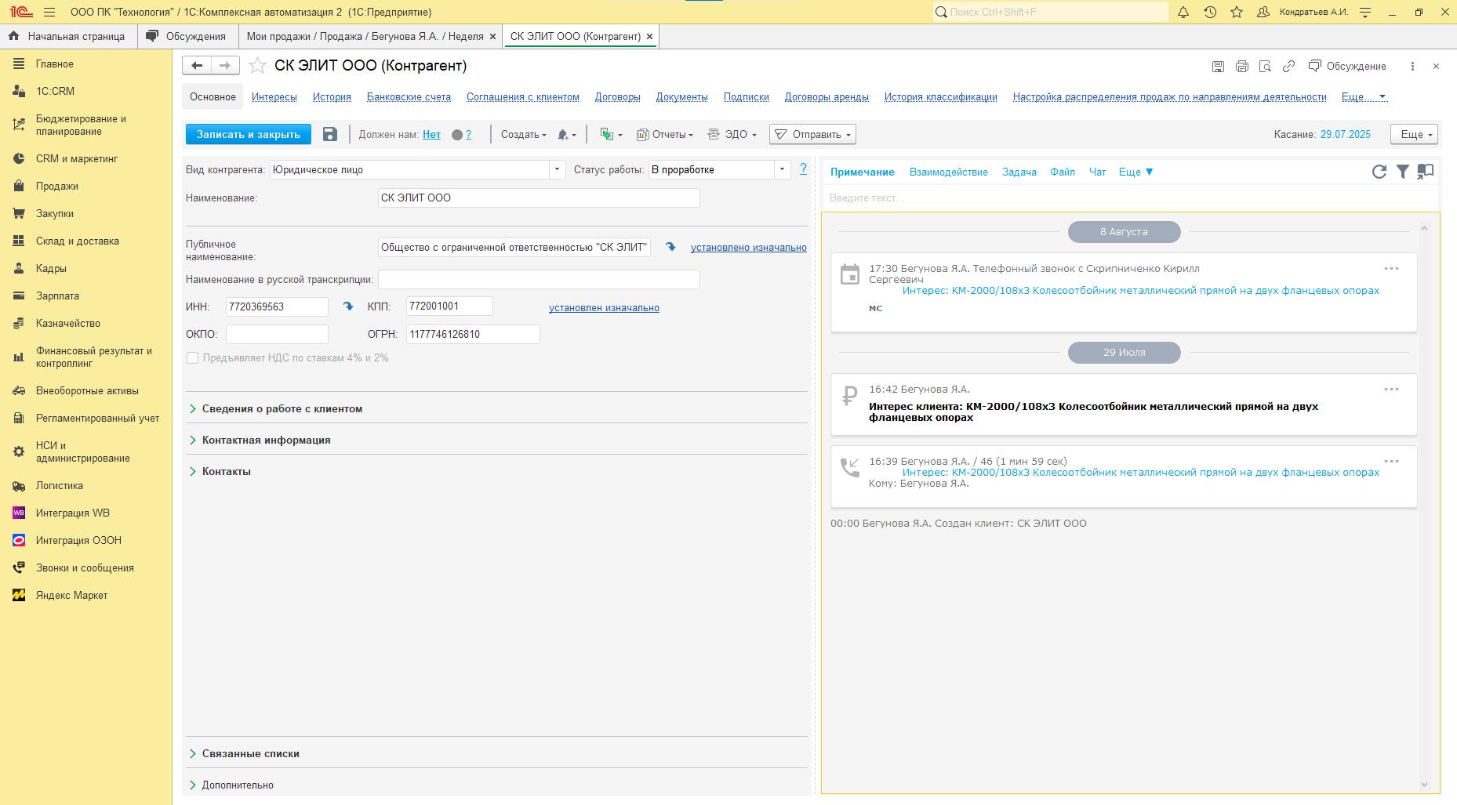Copy link using the chain icon
The image size is (1457, 805).
1288,67
